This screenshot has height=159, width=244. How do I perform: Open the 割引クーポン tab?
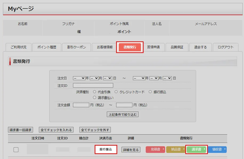click(x=76, y=47)
